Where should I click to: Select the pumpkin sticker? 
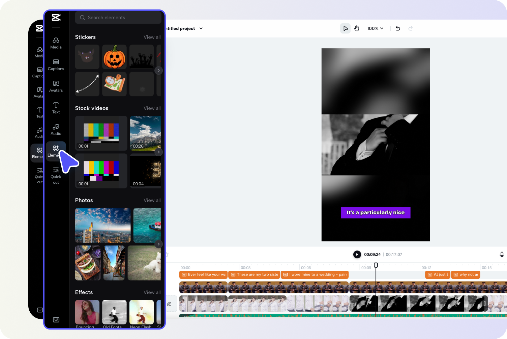coord(115,57)
